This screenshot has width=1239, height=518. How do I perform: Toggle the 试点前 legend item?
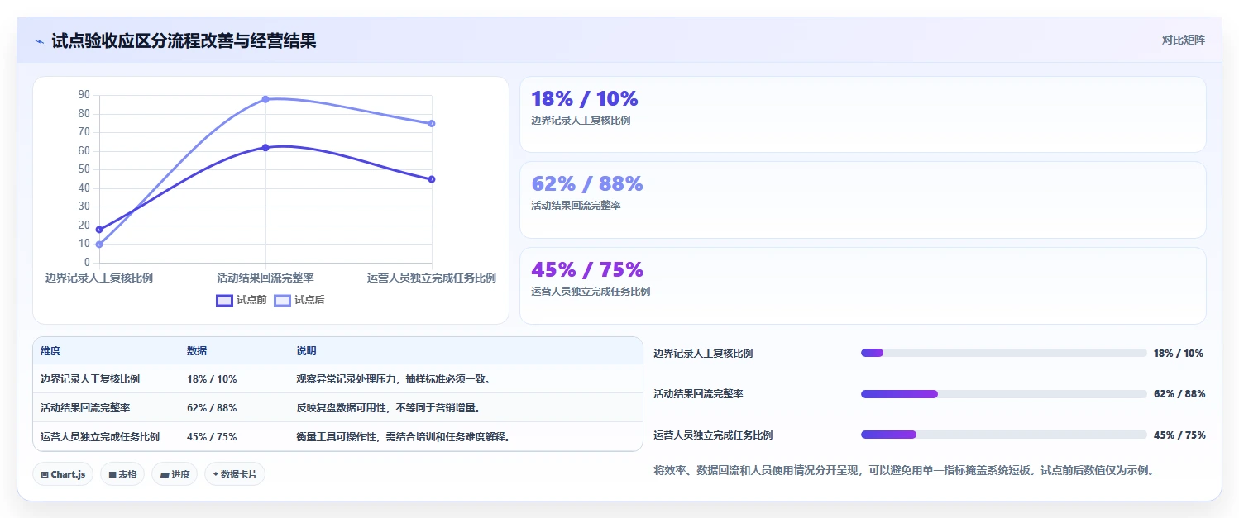(242, 300)
